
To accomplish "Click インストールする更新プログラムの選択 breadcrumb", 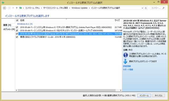I will pyautogui.click(x=105, y=8).
